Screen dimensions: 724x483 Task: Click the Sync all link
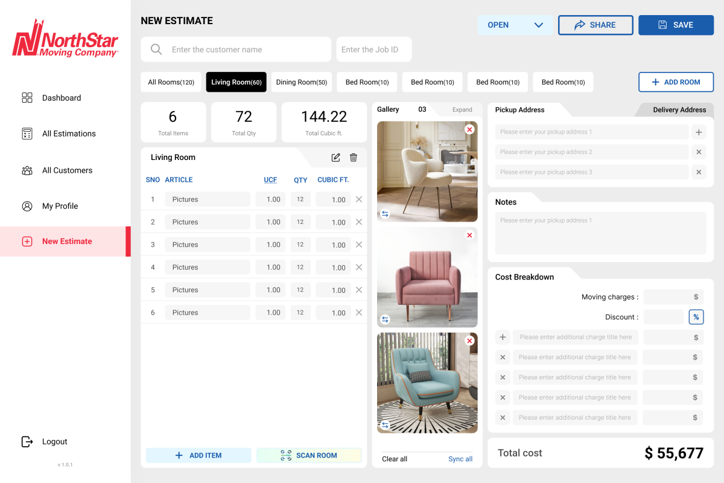(x=460, y=459)
